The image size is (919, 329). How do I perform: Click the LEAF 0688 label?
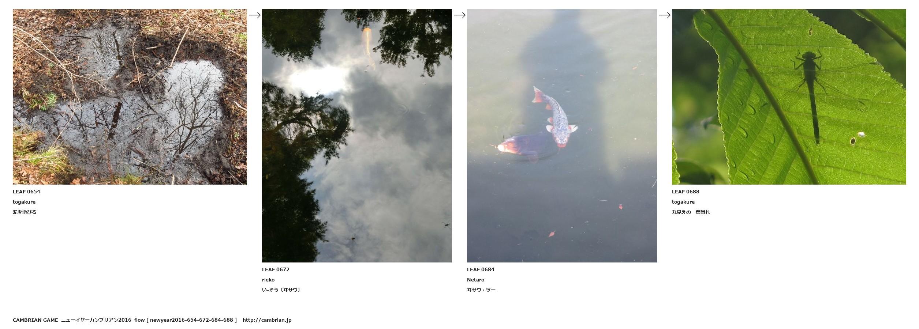pyautogui.click(x=685, y=192)
